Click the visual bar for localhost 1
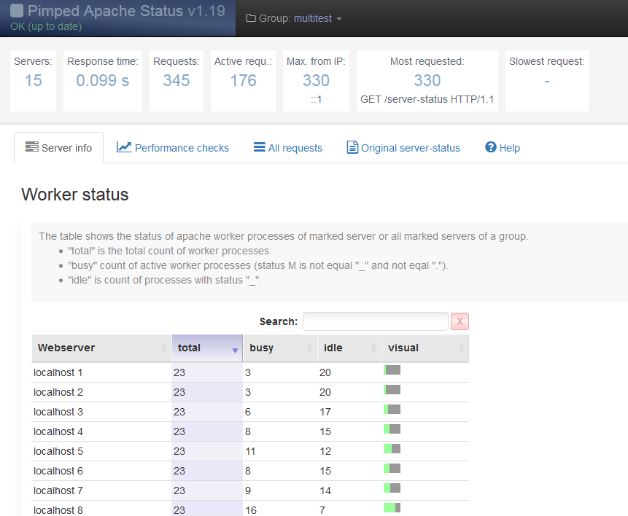 392,370
